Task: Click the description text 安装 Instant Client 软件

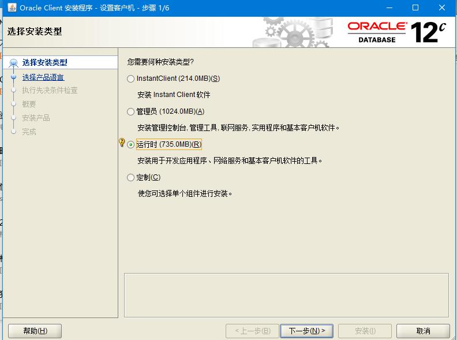Action: (174, 95)
